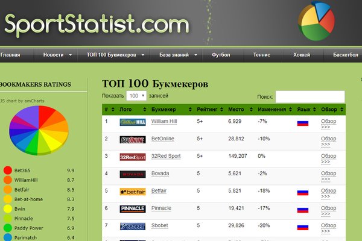Sort table by Рейтинг column header
This screenshot has height=241, width=362.
point(208,110)
